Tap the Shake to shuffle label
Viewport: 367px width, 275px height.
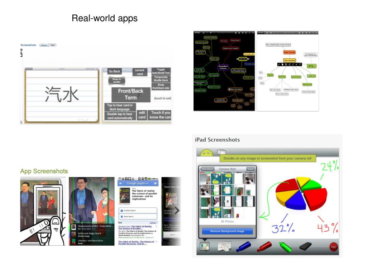(x=116, y=81)
